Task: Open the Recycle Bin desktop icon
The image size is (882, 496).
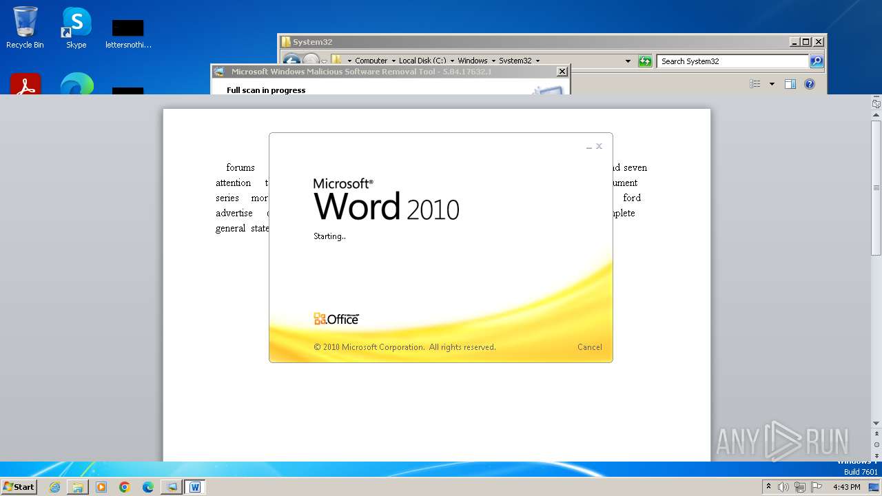Action: pos(25,28)
